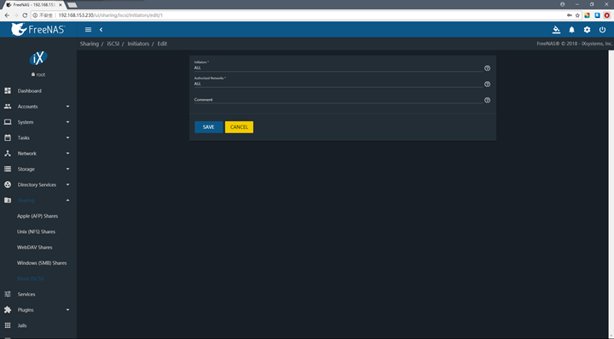Screen dimensions: 614x339
Task: Open Windows (SMB) Shares
Action: coord(42,263)
